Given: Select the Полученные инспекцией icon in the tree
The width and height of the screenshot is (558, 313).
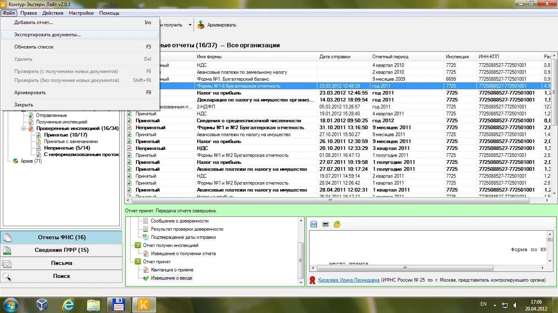Looking at the screenshot, I should point(31,122).
